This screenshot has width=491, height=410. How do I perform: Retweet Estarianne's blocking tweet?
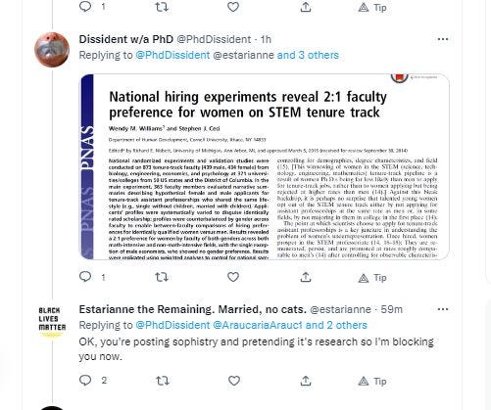coord(162,381)
